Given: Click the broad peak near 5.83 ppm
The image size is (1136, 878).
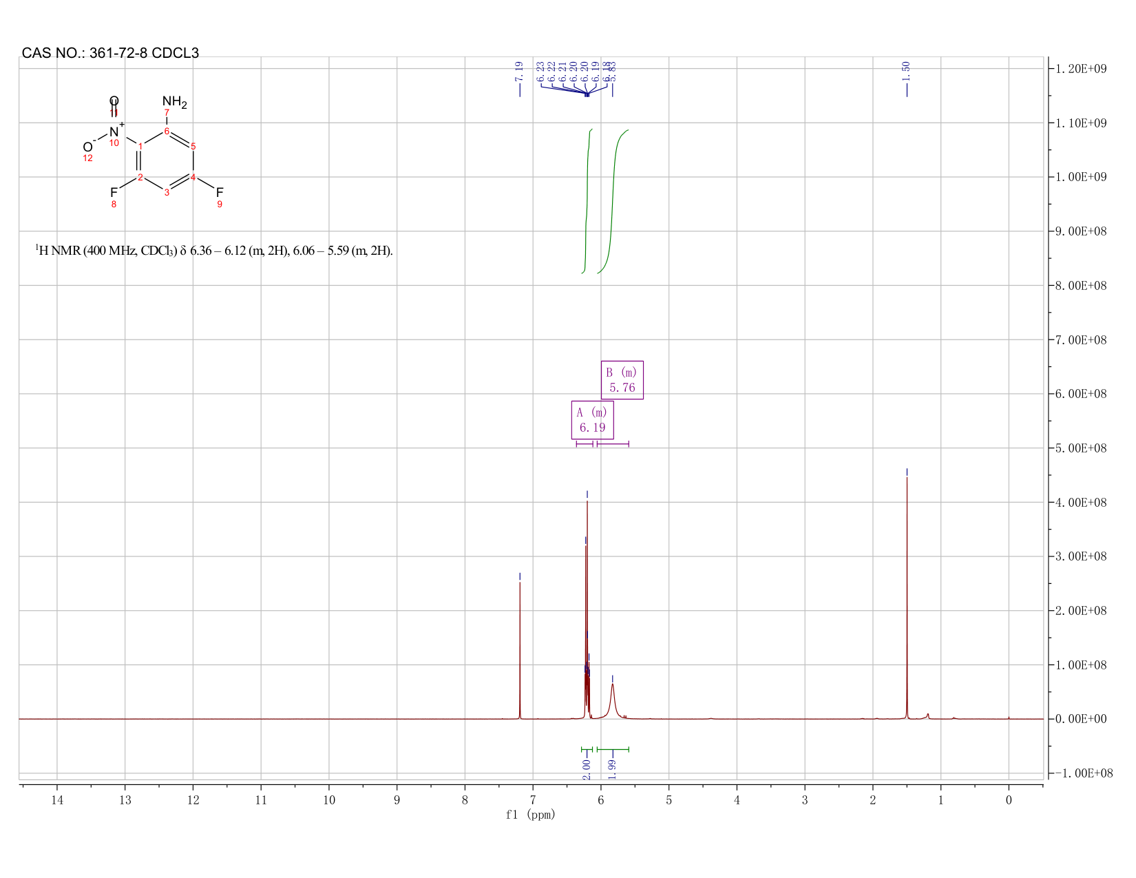Looking at the screenshot, I should click(612, 699).
